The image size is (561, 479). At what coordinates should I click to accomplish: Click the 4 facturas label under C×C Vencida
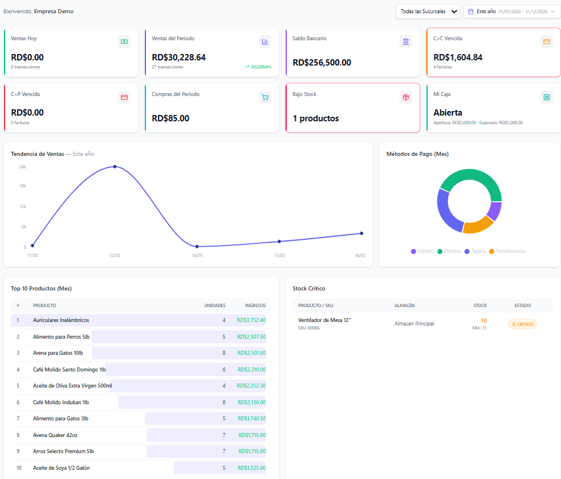coord(443,67)
